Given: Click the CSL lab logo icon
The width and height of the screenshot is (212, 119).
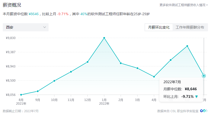Looking at the screenshot, I should [x=204, y=111].
